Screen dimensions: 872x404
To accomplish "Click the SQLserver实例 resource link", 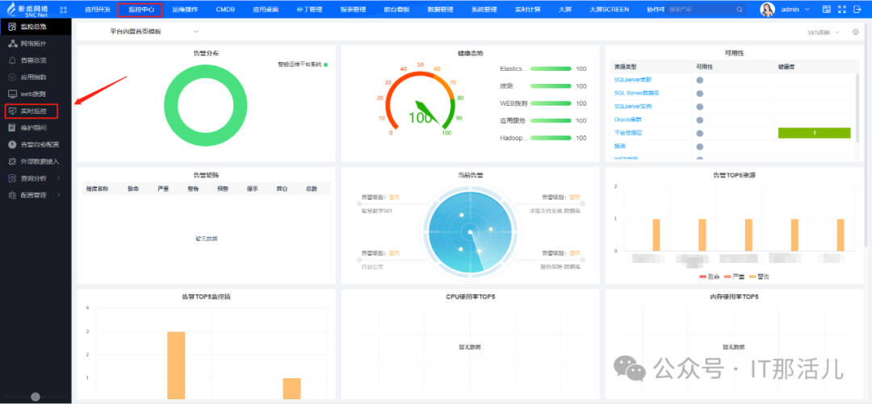I will [632, 106].
